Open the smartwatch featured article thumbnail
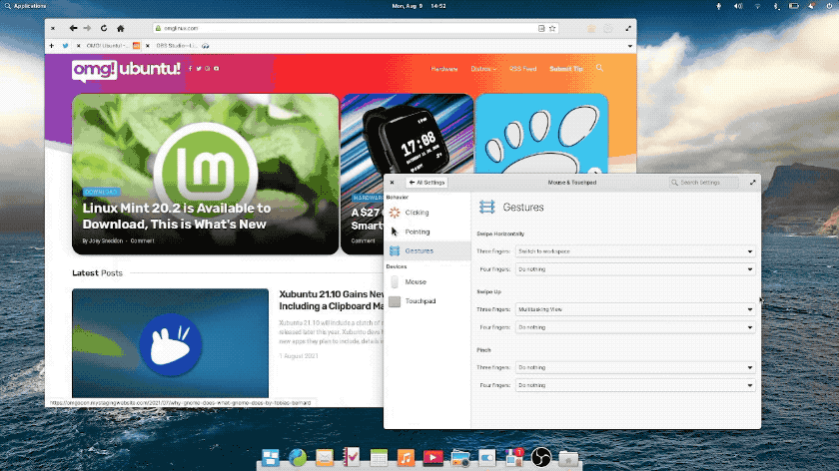The height and width of the screenshot is (471, 839). pyautogui.click(x=407, y=134)
